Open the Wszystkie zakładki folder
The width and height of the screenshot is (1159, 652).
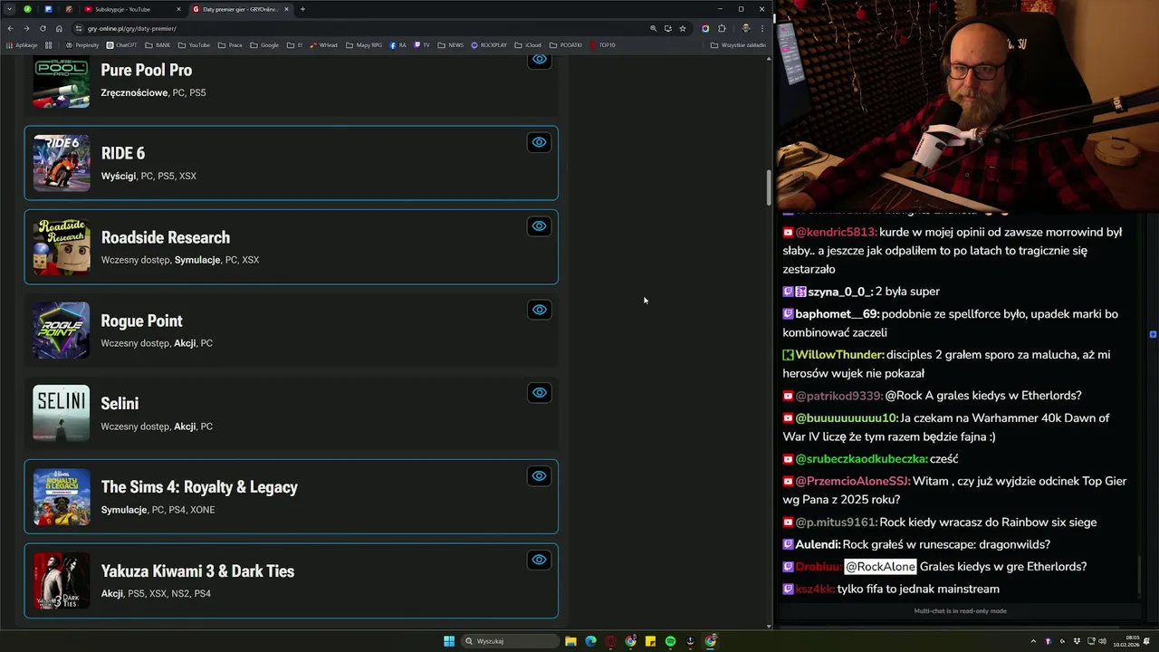738,45
